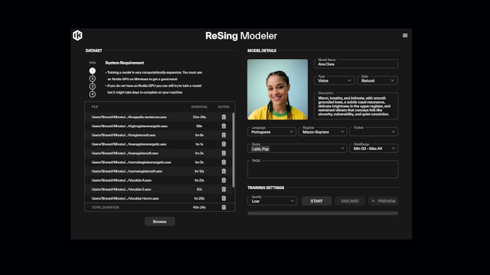Viewport: 490px width, 275px height.
Task: Open the Style dropdown showing Natural
Action: (377, 80)
